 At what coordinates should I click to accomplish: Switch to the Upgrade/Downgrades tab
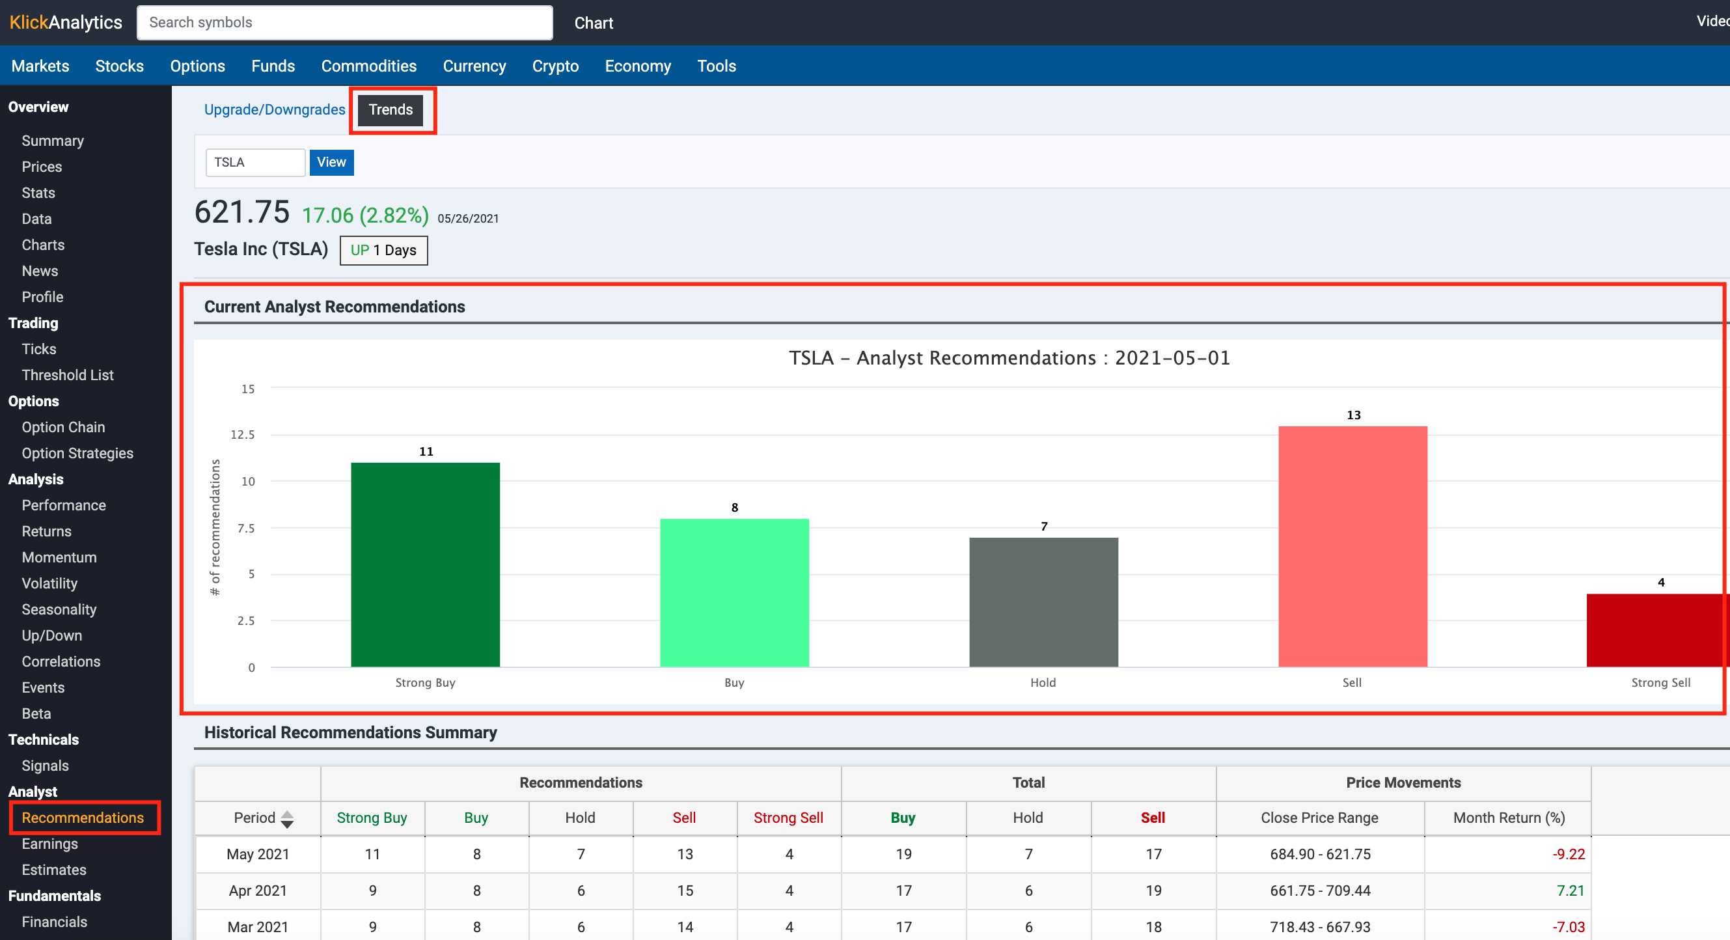[x=275, y=109]
